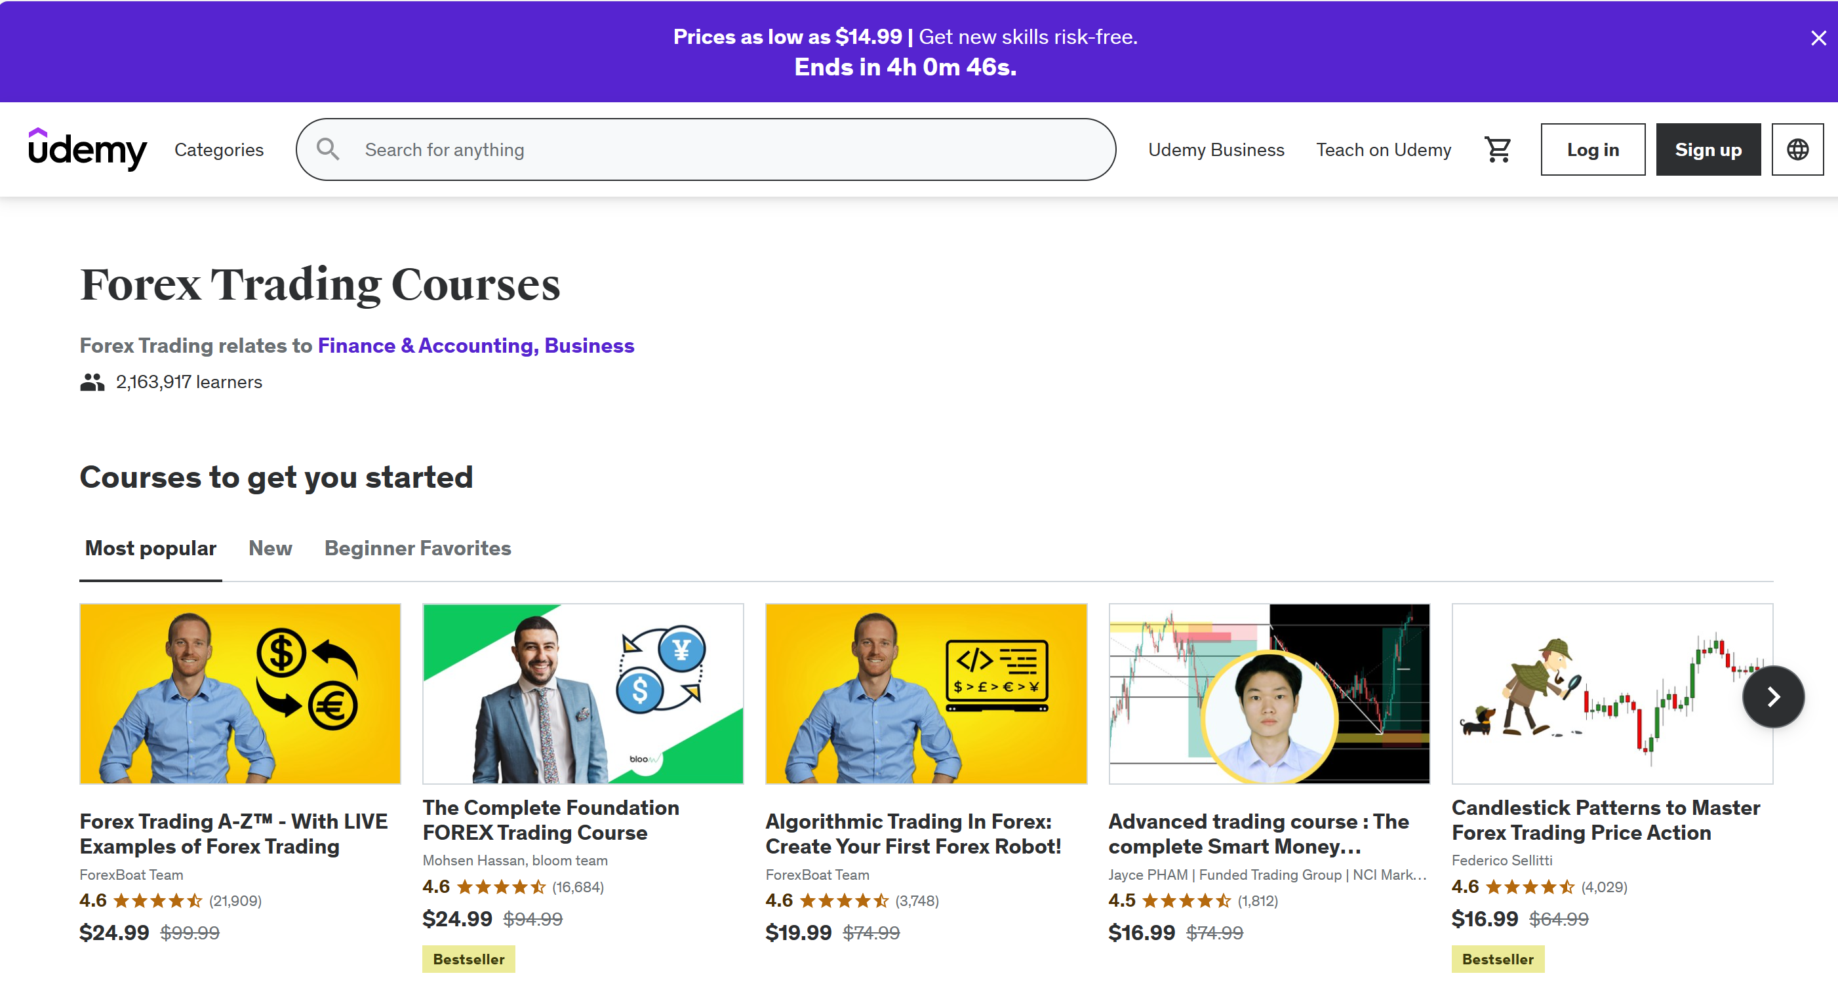Select the Most popular tab

[x=151, y=548]
